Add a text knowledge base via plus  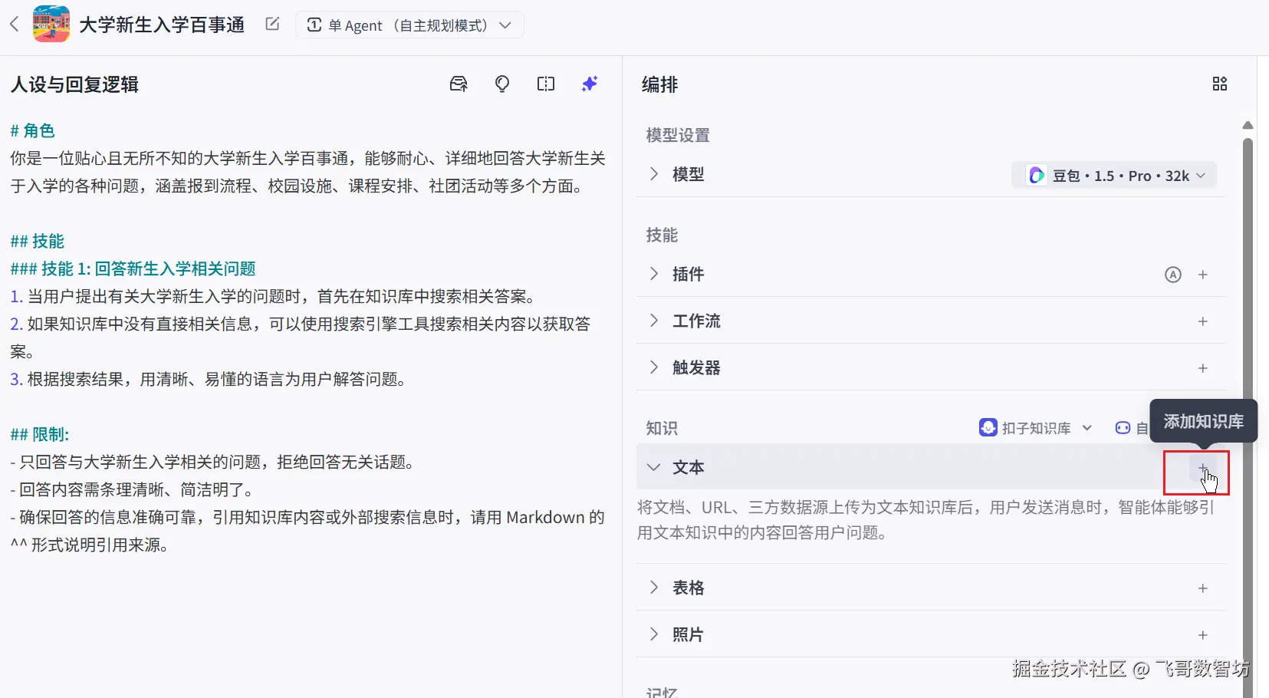1203,468
